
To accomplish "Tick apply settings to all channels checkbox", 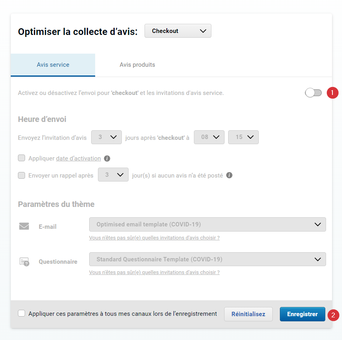I will [21, 313].
